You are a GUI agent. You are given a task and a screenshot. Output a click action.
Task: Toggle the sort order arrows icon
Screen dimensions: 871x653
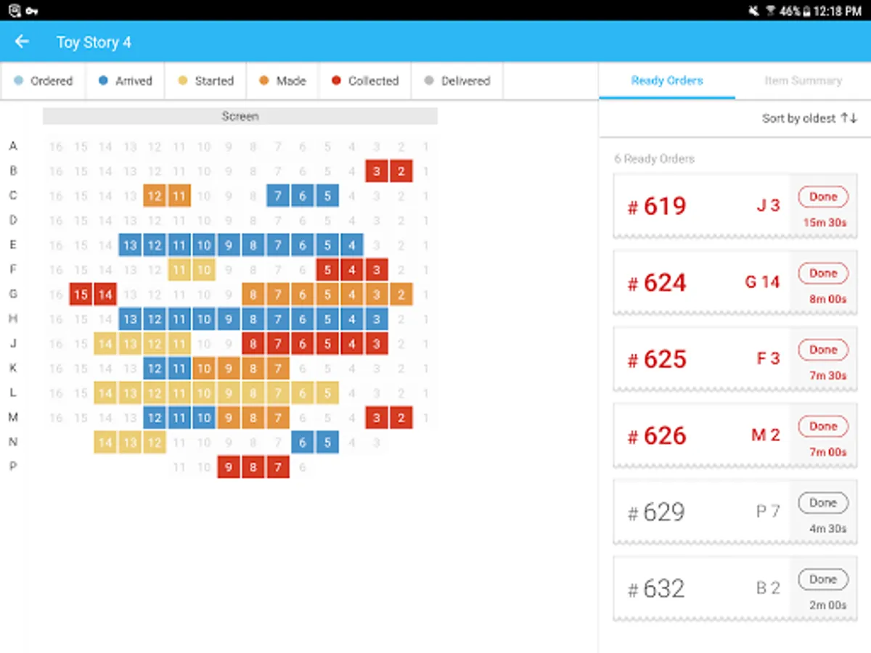click(849, 118)
